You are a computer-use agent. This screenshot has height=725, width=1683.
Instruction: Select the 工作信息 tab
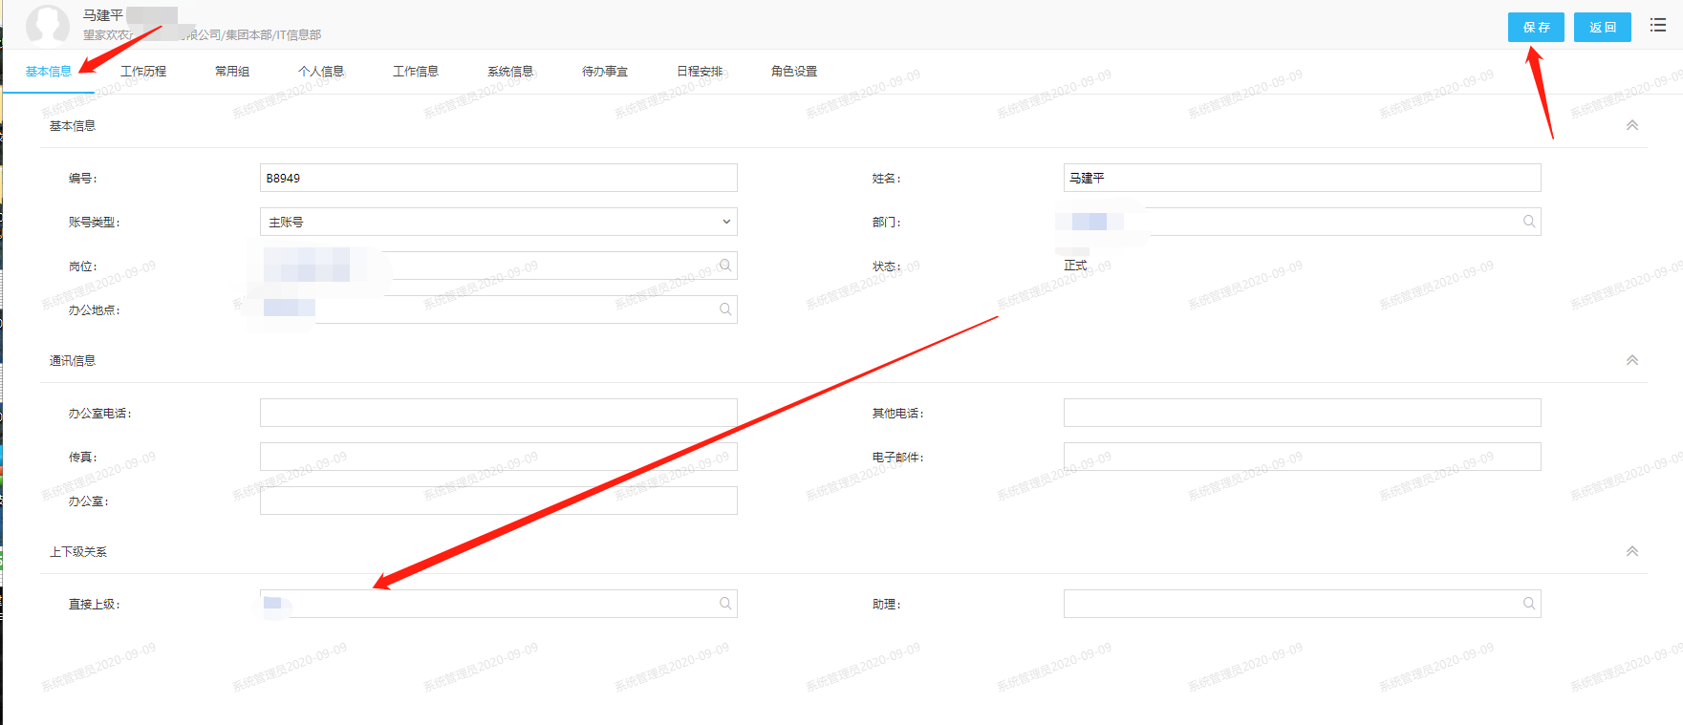tap(416, 72)
